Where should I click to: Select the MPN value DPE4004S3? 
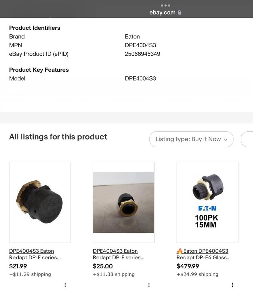tap(141, 45)
